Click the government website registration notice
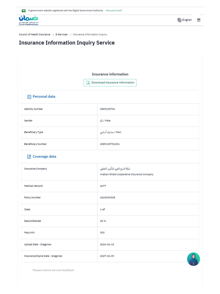The height and width of the screenshot is (294, 220). click(66, 11)
